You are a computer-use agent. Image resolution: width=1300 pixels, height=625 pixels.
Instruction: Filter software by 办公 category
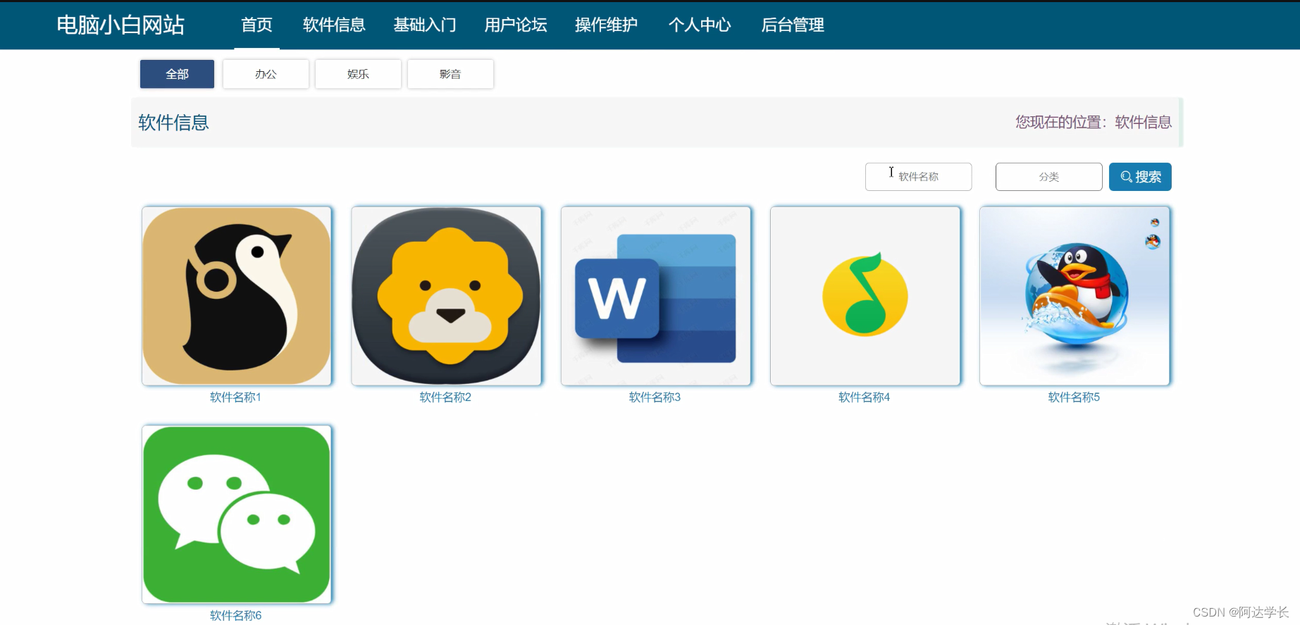click(266, 74)
